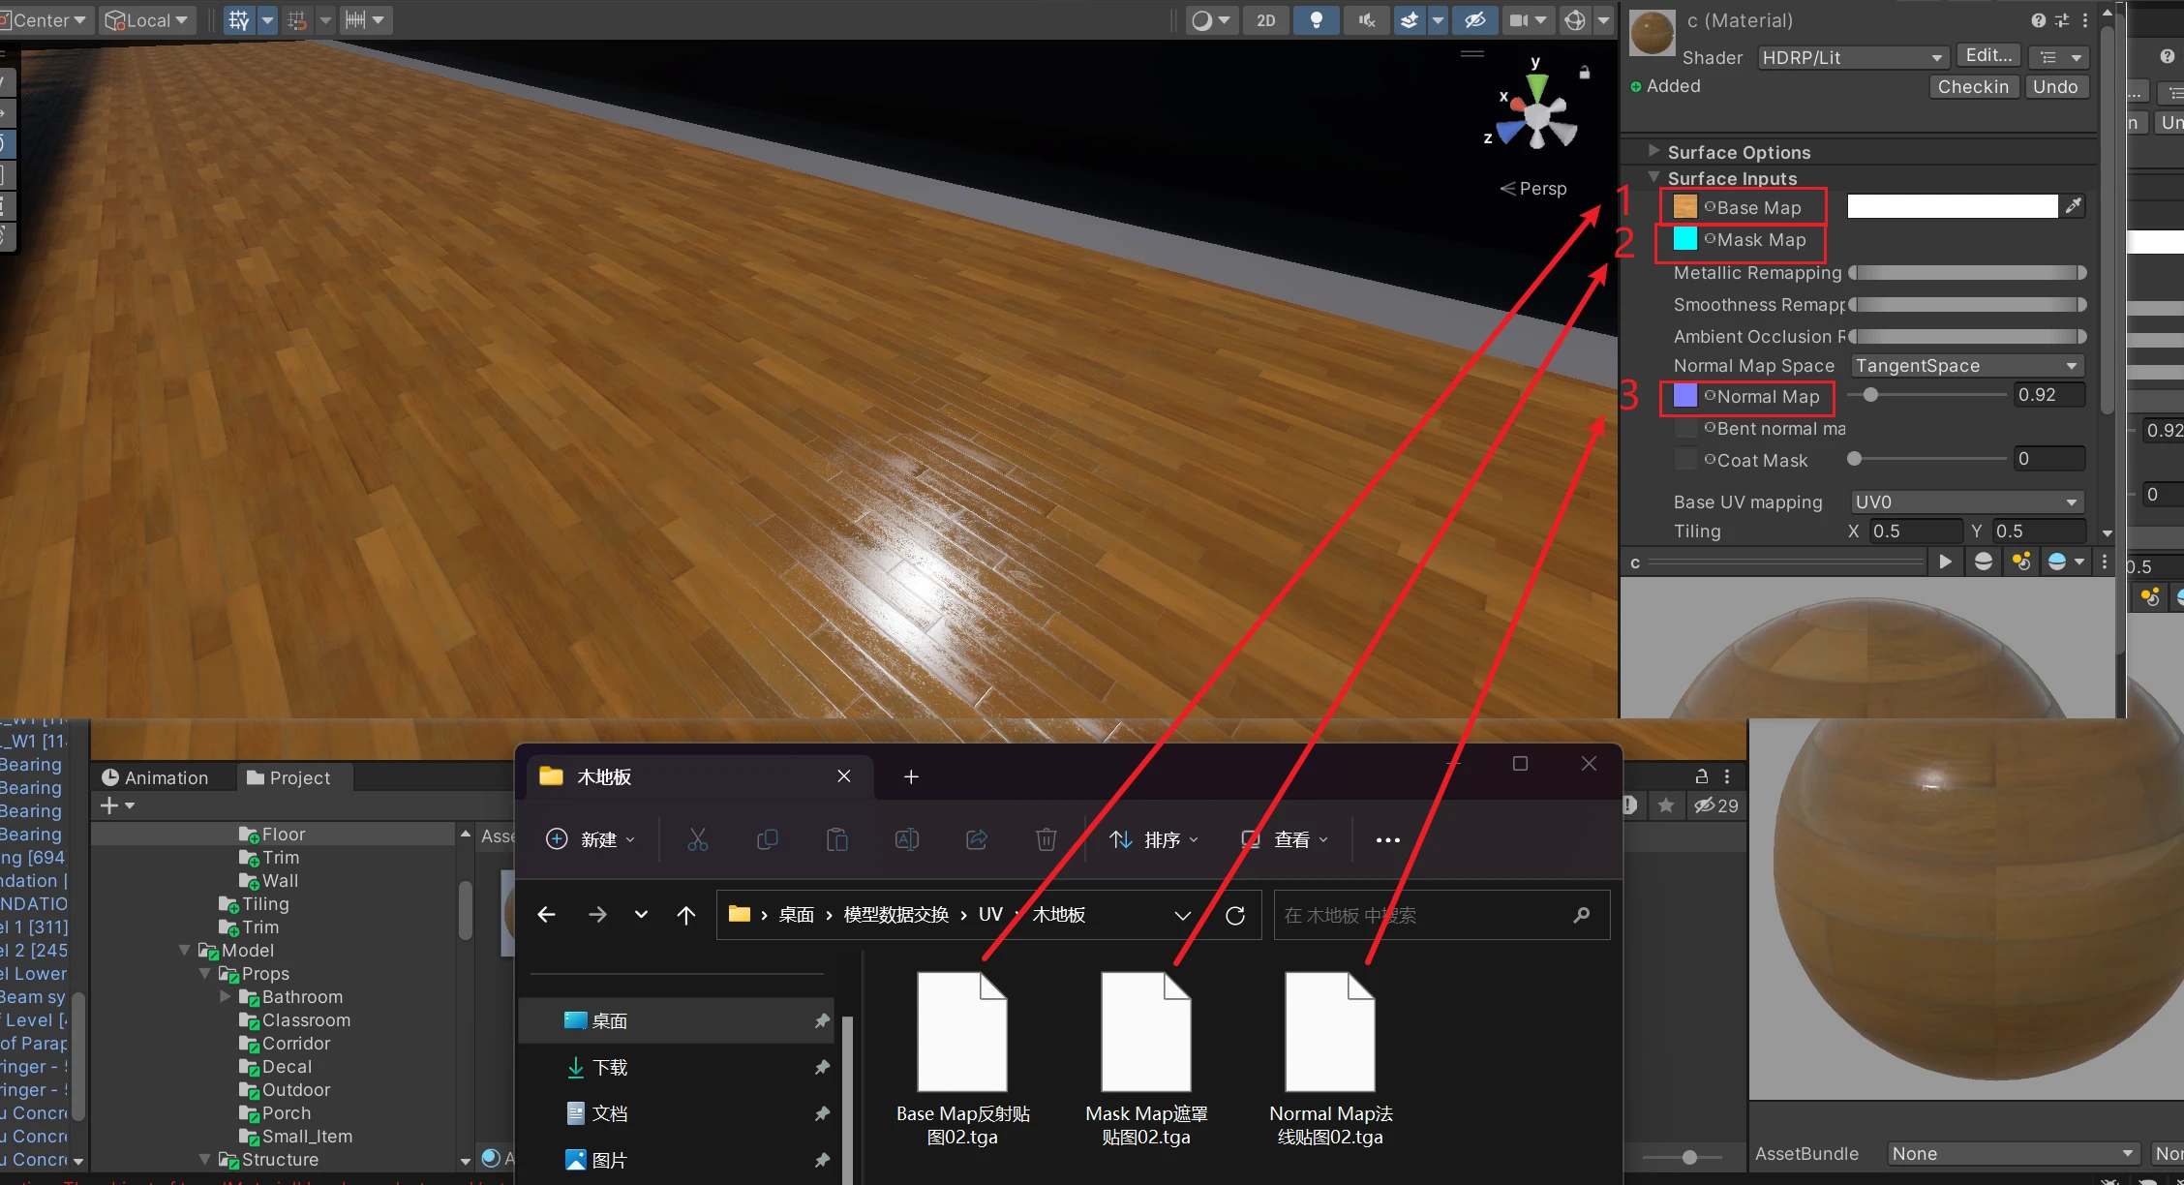This screenshot has width=2184, height=1185.
Task: Mute scene audio in the Scene toolbar
Action: pos(1366,19)
